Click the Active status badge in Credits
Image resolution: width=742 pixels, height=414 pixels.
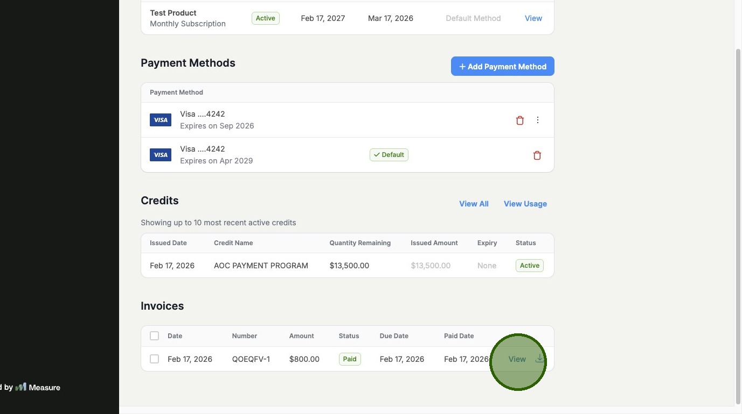tap(529, 266)
